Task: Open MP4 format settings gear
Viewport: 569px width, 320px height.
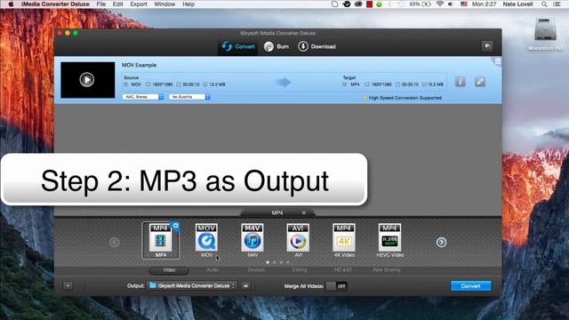Action: [176, 226]
